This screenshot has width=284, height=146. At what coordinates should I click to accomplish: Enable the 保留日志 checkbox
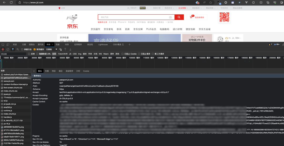22,49
